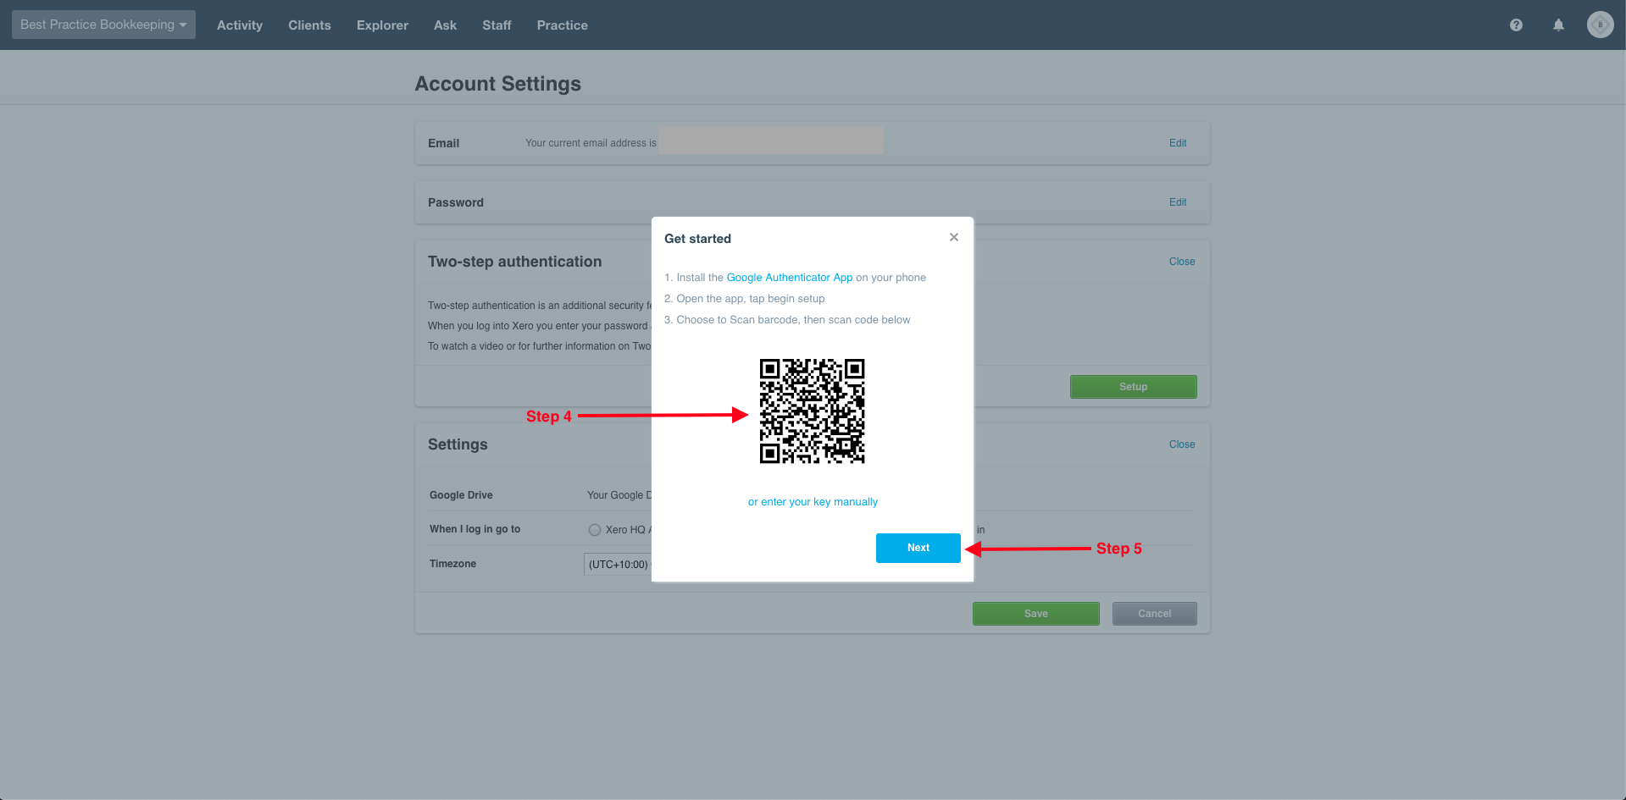Edit the Email address
Screen dimensions: 1626x800
[x=1178, y=143]
